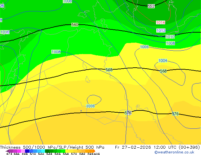The width and height of the screenshot is (201, 155).
Task: Click the 558 legend value
Action: [x=66, y=154]
